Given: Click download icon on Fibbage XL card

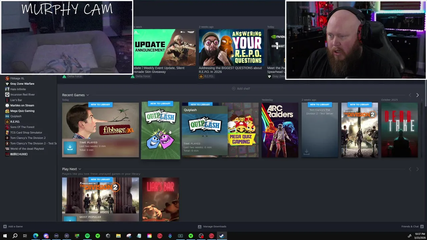Looking at the screenshot, I should [70, 148].
